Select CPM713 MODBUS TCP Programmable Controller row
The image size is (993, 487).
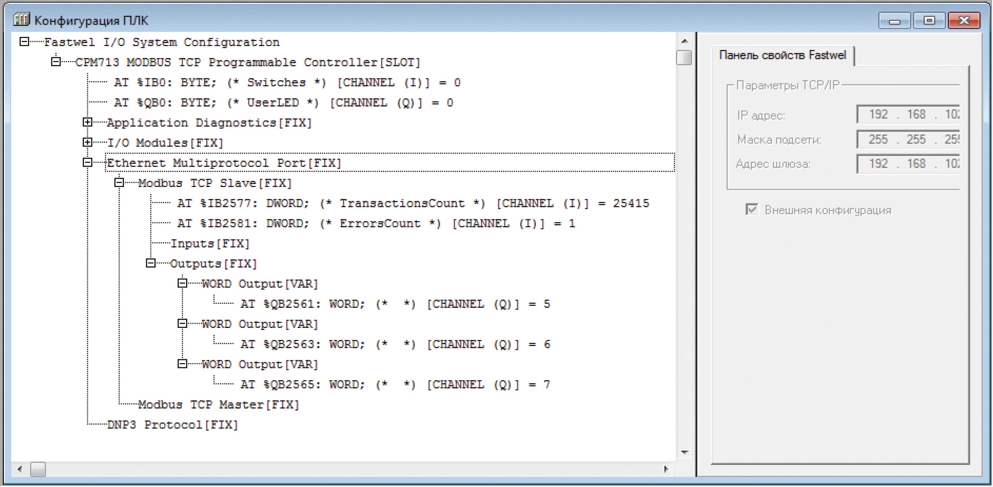click(x=248, y=62)
